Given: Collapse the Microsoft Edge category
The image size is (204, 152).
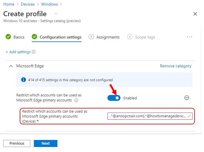Looking at the screenshot, I should coord(11,66).
